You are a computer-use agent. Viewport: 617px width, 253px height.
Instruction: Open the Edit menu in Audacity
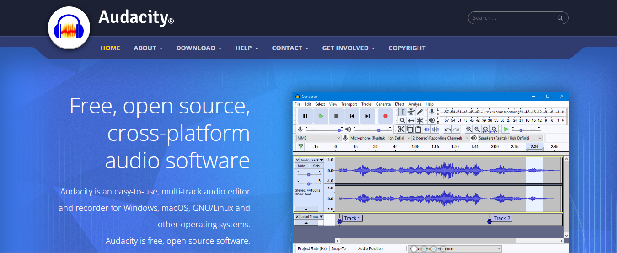[x=308, y=104]
